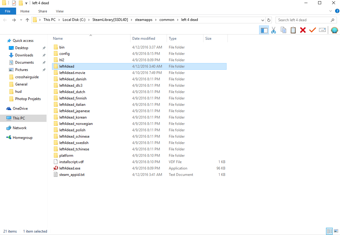This screenshot has width=340, height=235.
Task: Click the Back navigation arrow
Action: tap(5, 20)
